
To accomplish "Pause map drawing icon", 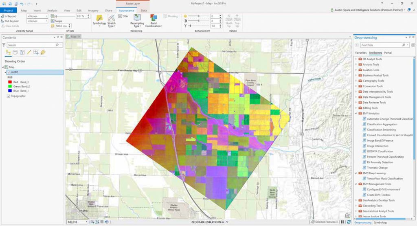I will [x=342, y=222].
